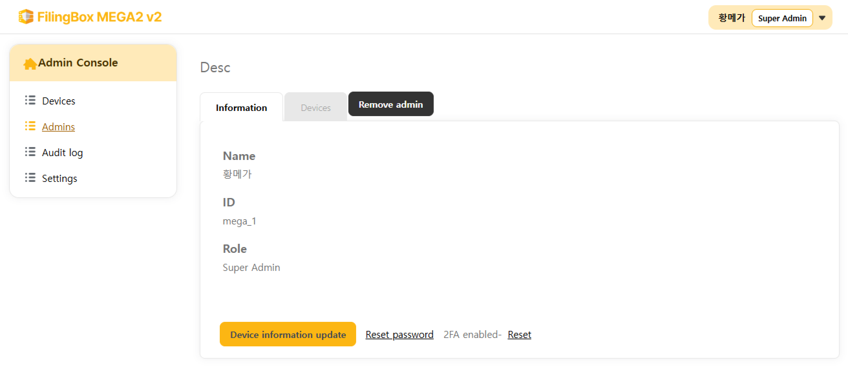
Task: Click the Reset password link
Action: tap(399, 334)
